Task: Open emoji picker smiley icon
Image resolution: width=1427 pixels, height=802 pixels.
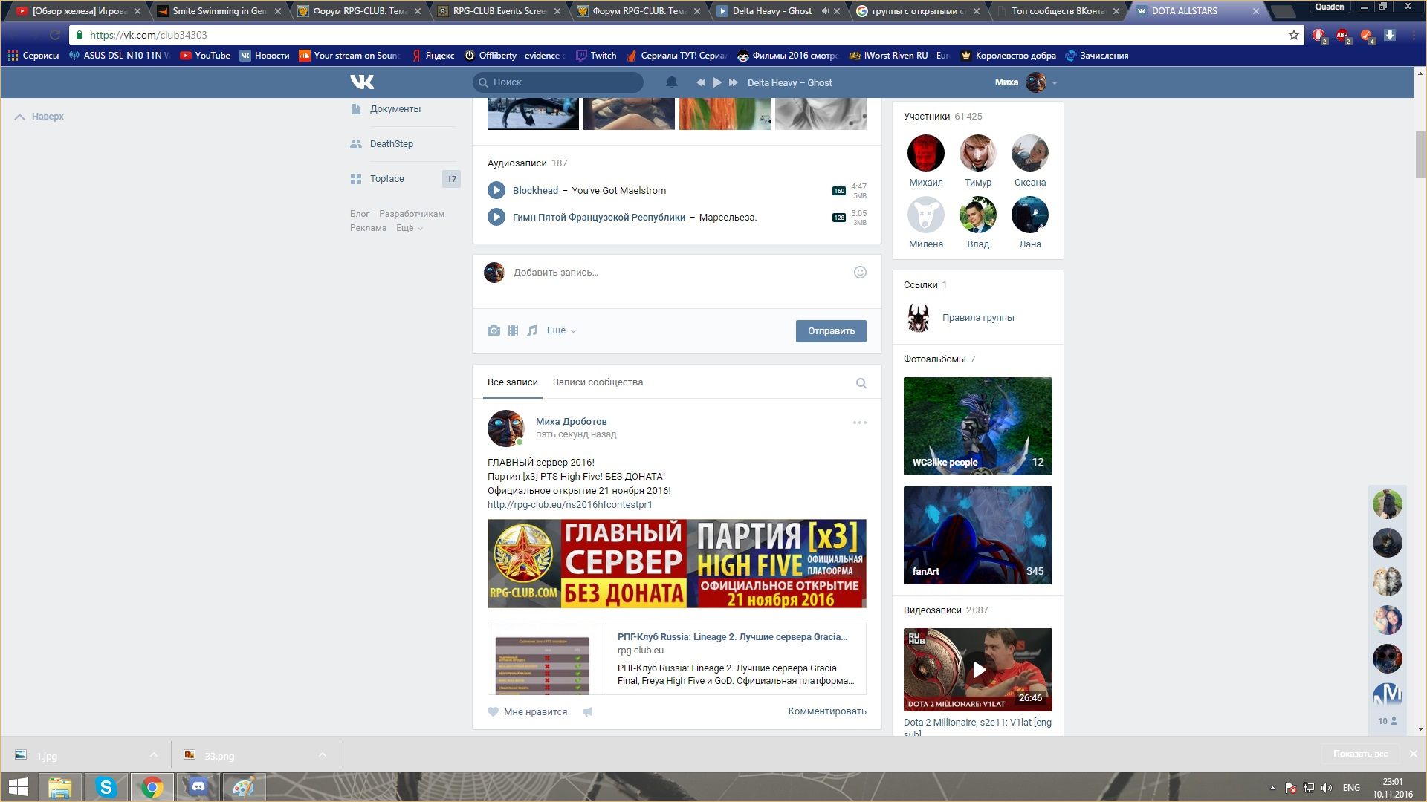Action: pos(860,272)
